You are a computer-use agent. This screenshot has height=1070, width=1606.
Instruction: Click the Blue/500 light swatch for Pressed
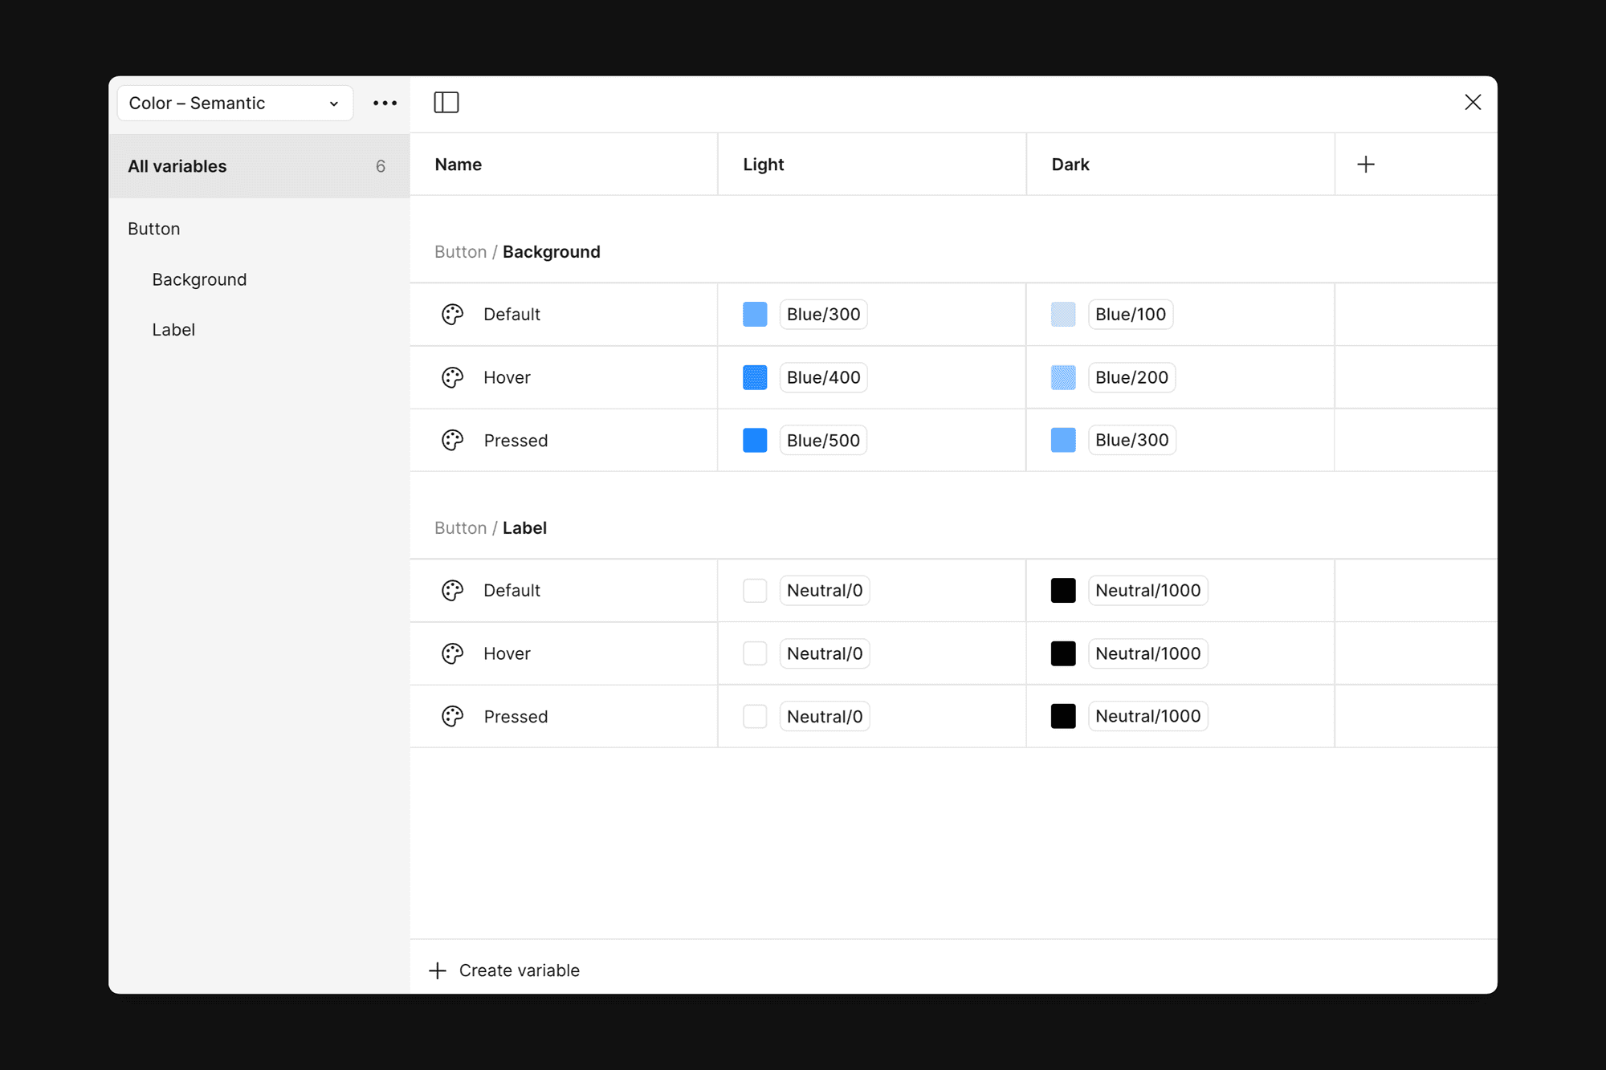(755, 441)
